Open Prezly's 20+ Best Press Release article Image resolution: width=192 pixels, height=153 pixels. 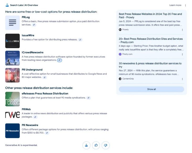pyautogui.click(x=151, y=41)
